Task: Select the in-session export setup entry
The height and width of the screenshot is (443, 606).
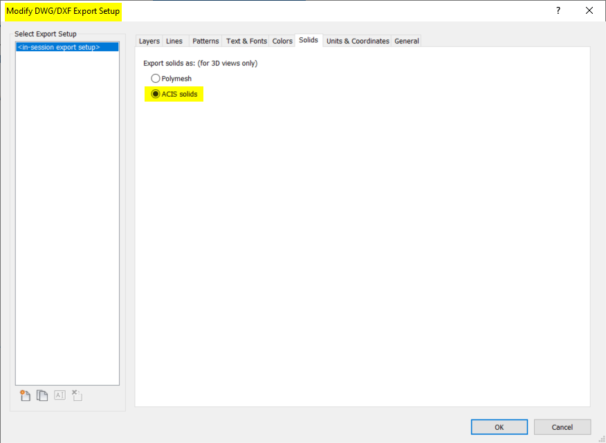Action: [66, 46]
